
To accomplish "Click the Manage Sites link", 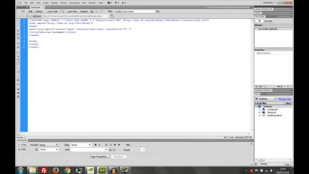I will pos(285,99).
